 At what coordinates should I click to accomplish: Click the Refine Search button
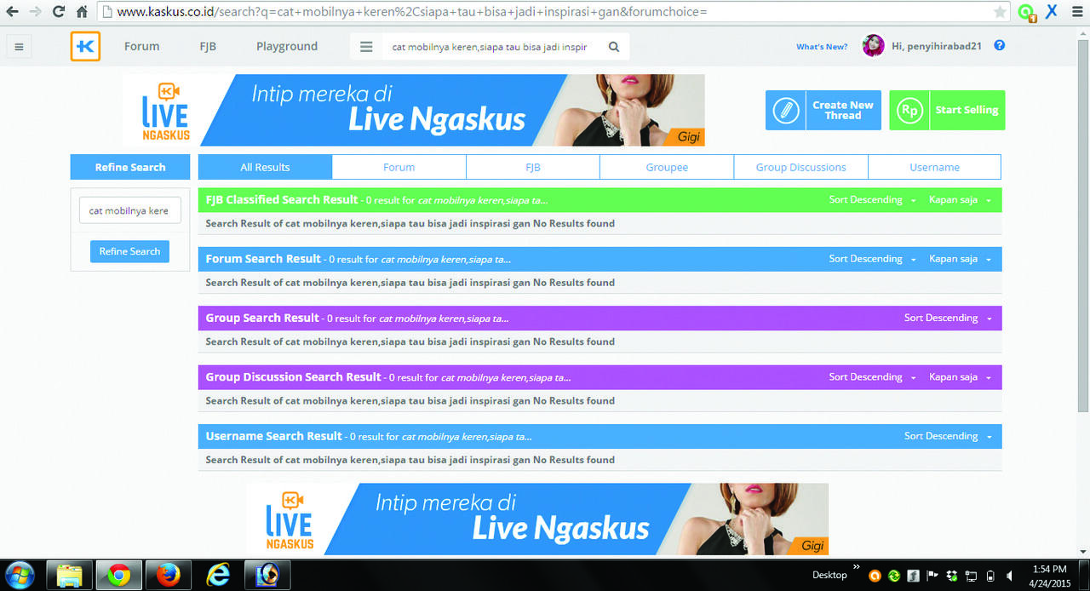tap(129, 251)
